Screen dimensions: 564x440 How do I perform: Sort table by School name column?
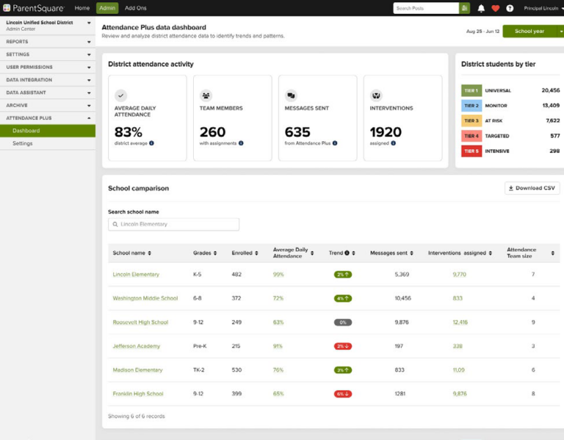[132, 253]
